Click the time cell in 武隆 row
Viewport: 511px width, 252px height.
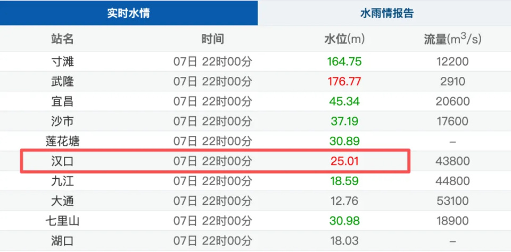212,81
